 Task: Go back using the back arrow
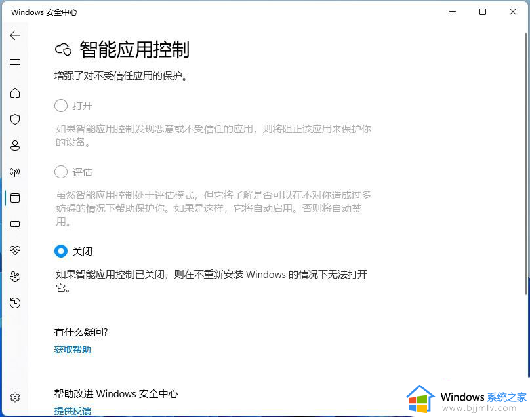click(x=15, y=35)
